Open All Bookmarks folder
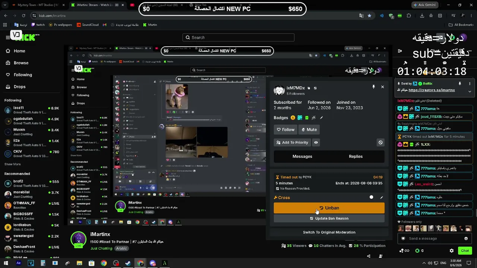Viewport: 477px width, 268px height. point(461,25)
